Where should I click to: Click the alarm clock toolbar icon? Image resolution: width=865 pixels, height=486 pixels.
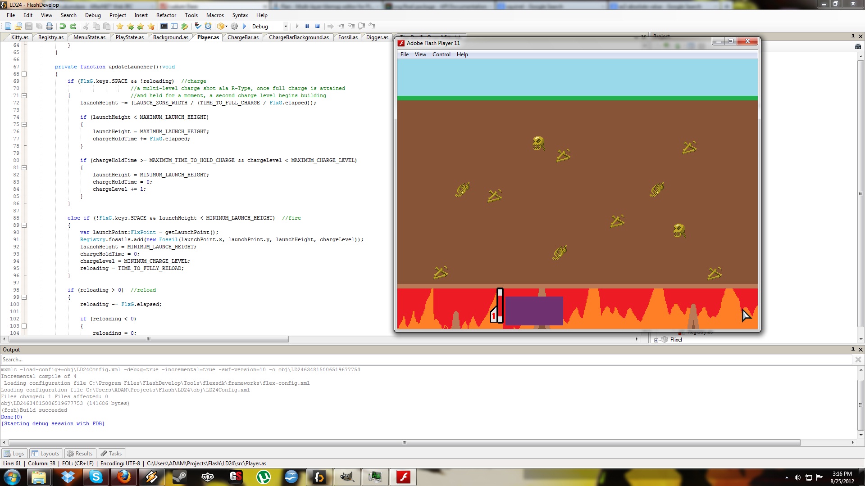(208, 27)
